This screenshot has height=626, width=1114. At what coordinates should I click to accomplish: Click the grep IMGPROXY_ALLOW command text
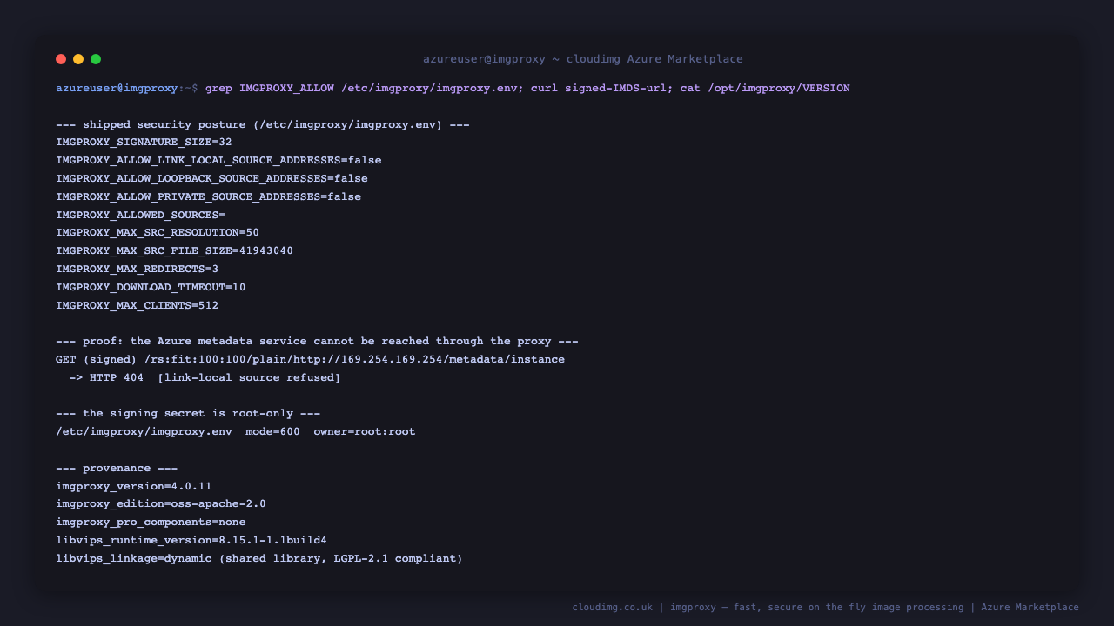(x=527, y=88)
